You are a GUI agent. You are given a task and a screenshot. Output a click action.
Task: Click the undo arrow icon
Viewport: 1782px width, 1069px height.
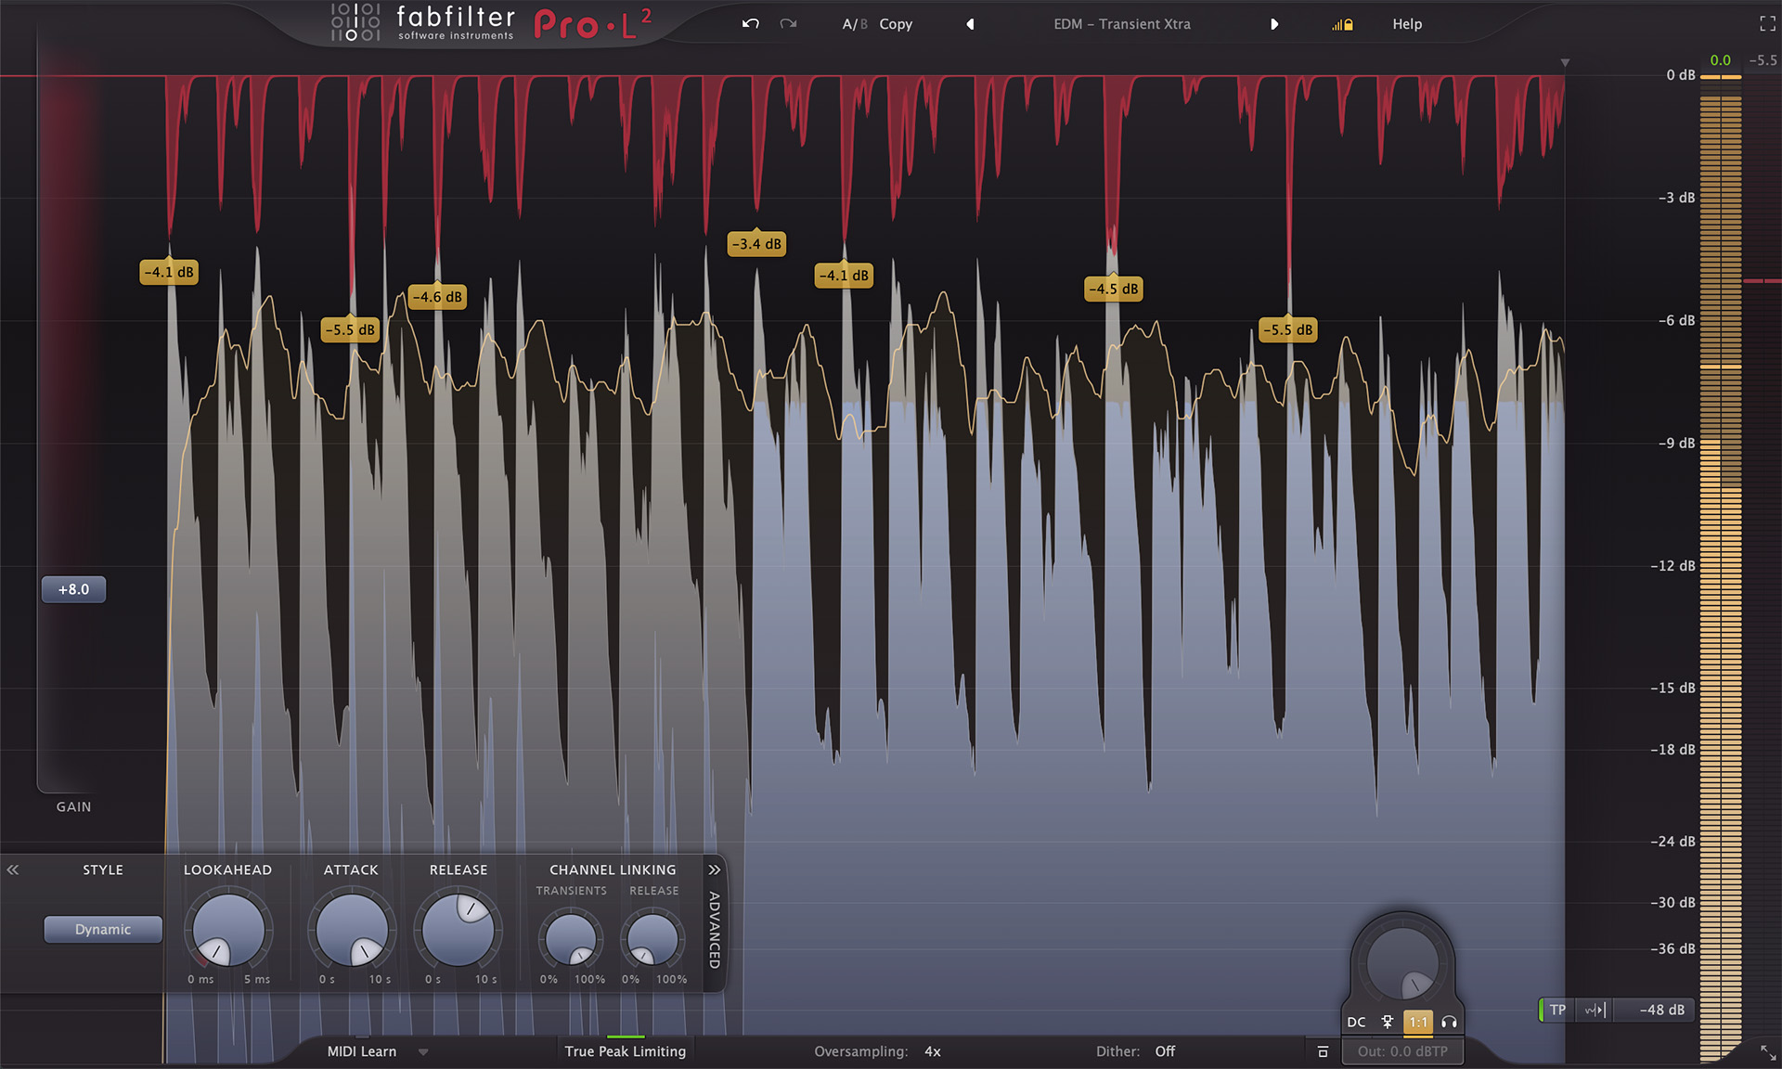[750, 24]
